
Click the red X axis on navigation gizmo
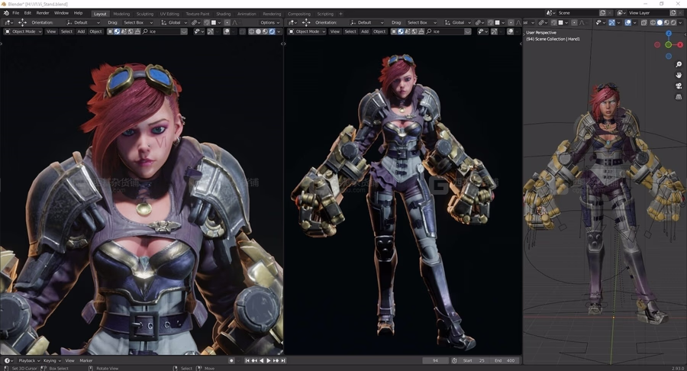pos(680,45)
